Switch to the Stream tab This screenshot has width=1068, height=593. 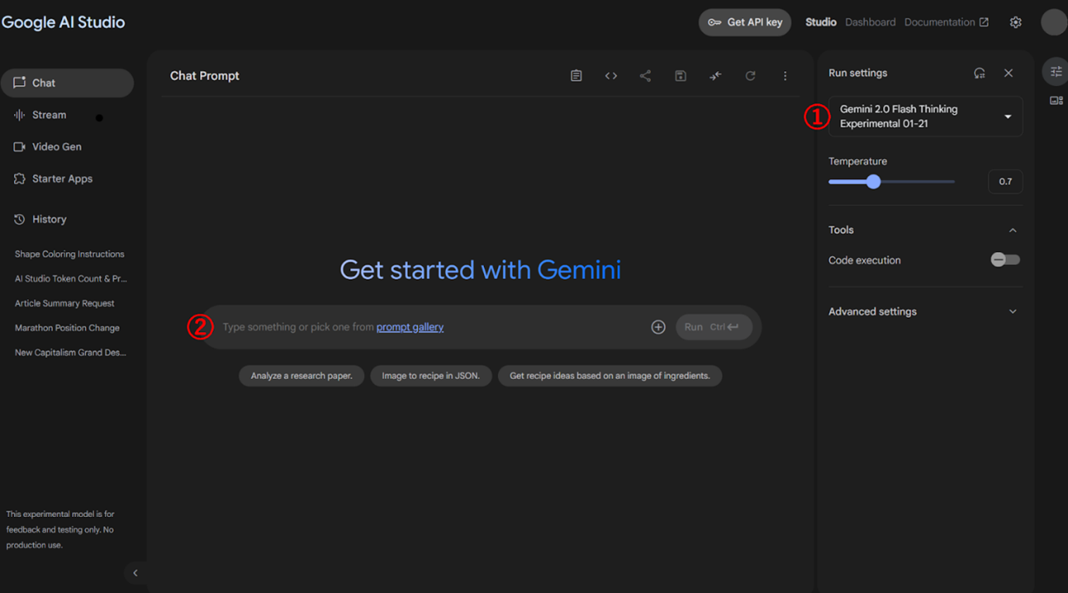[x=49, y=115]
